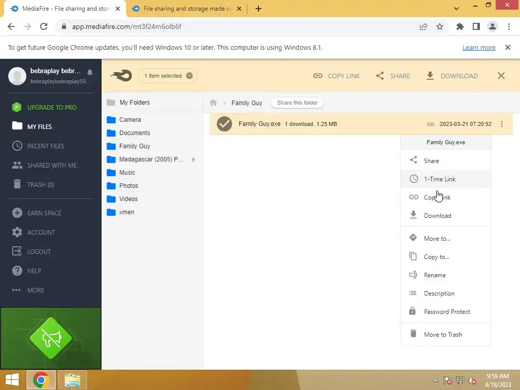520x390 pixels.
Task: Open Account settings gear icon
Action: [x=17, y=232]
